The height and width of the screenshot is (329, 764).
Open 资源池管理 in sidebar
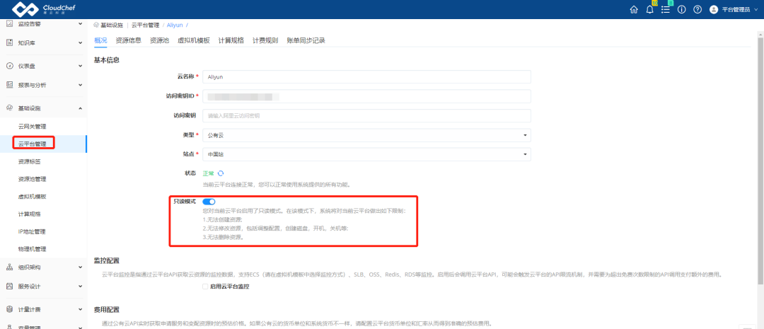[32, 179]
